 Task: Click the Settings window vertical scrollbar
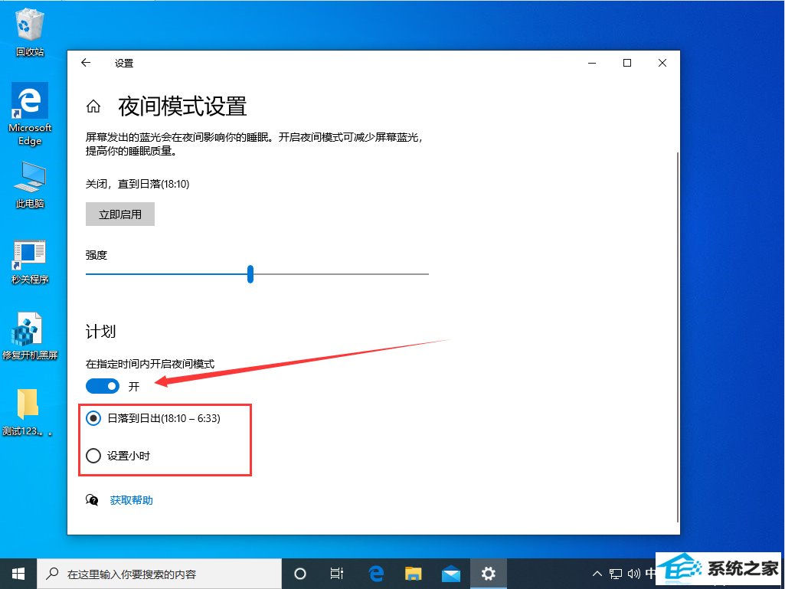pyautogui.click(x=678, y=335)
